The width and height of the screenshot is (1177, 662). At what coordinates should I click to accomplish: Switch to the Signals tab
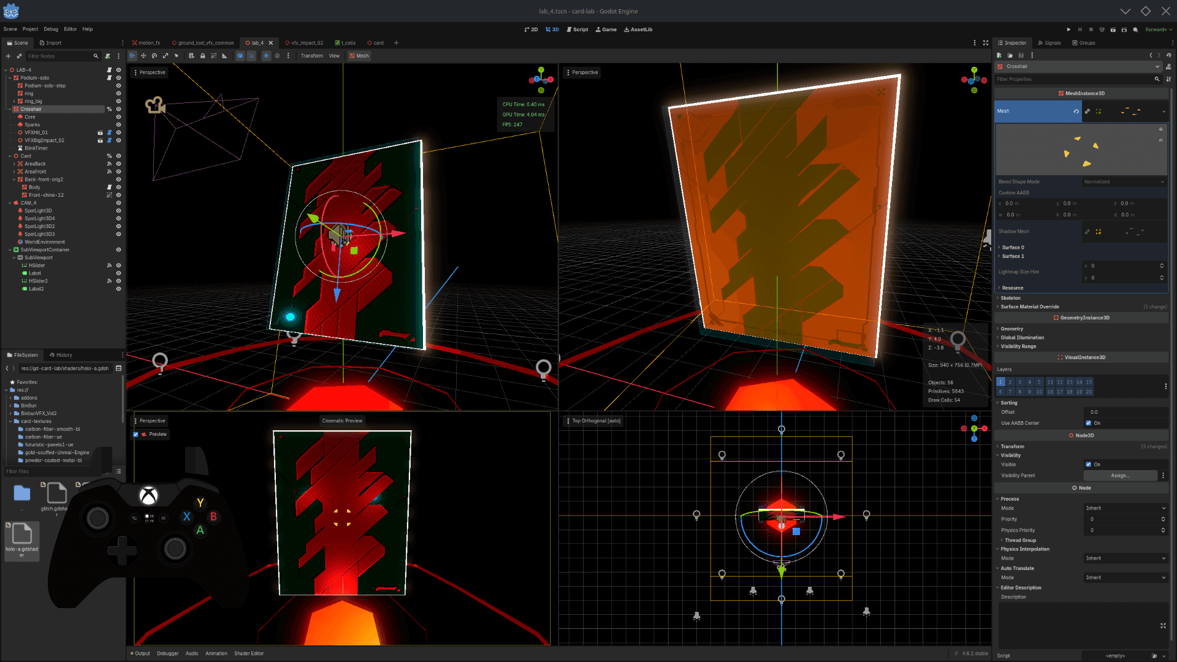[1049, 43]
